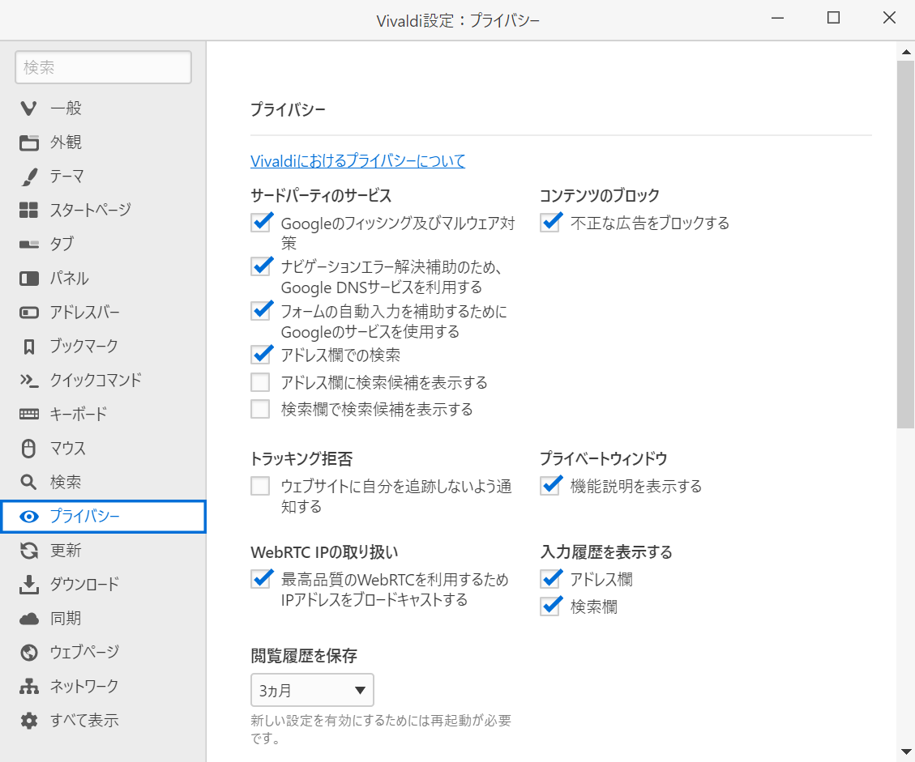915x762 pixels.
Task: Click the window icon beside 外観
Action: 28,143
